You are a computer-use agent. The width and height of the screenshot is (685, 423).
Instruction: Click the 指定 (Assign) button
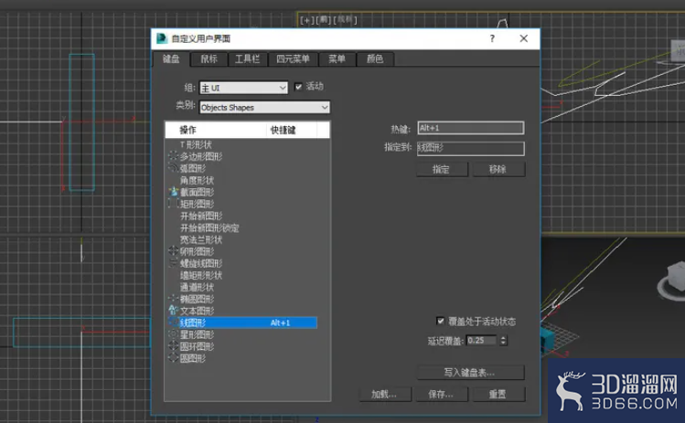pos(442,169)
